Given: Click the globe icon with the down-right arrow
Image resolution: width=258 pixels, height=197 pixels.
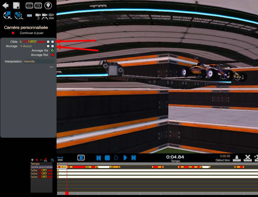Looking at the screenshot, I should pyautogui.click(x=19, y=16).
